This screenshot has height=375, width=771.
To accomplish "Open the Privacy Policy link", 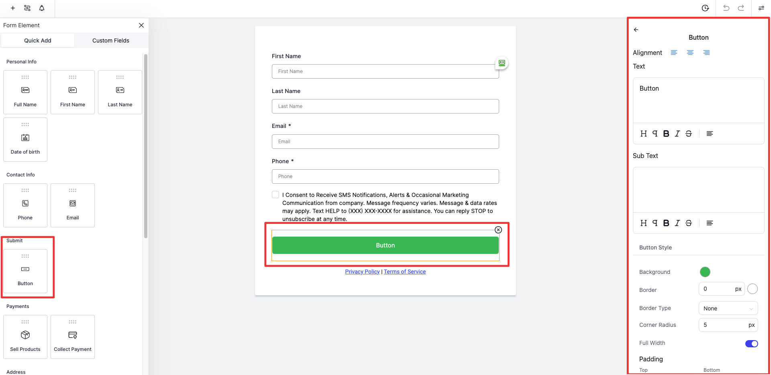I will point(362,272).
